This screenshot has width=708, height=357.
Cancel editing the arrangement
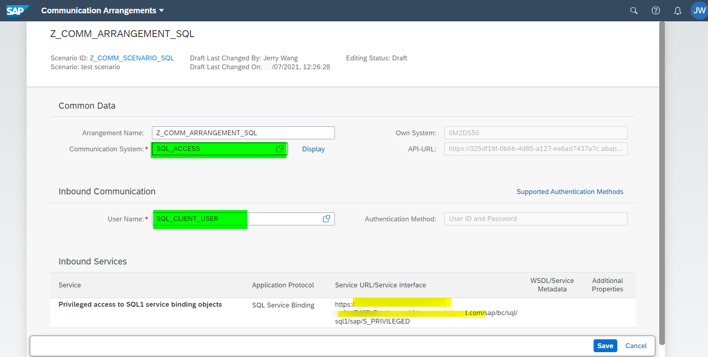click(636, 346)
